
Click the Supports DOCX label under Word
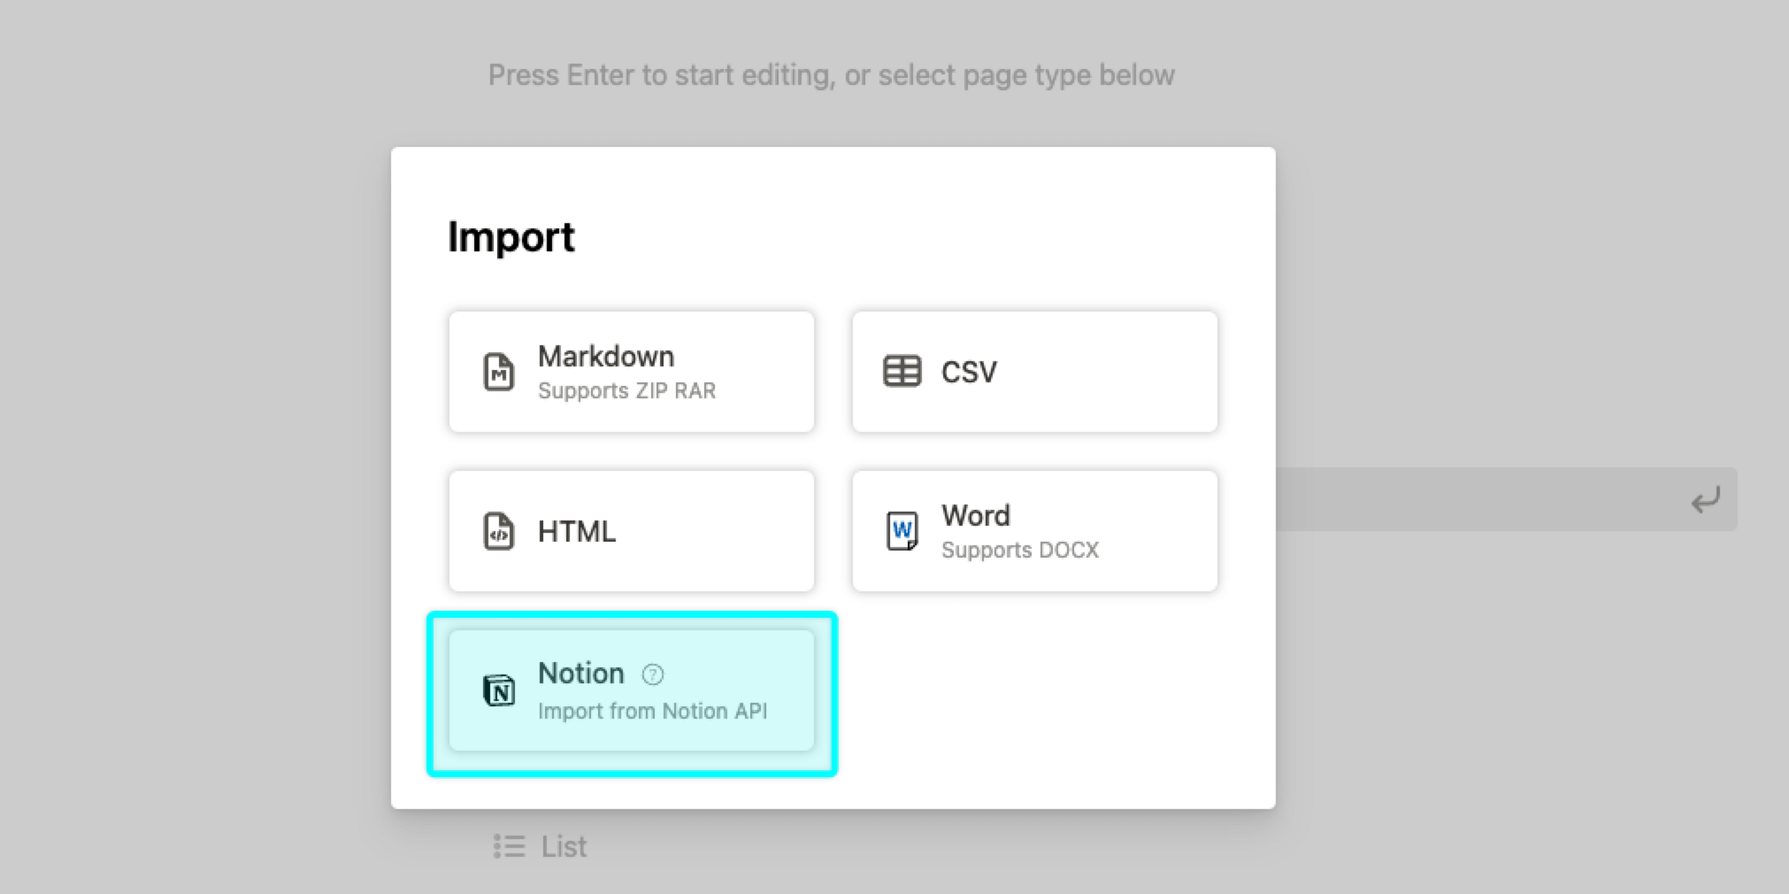(x=1019, y=550)
